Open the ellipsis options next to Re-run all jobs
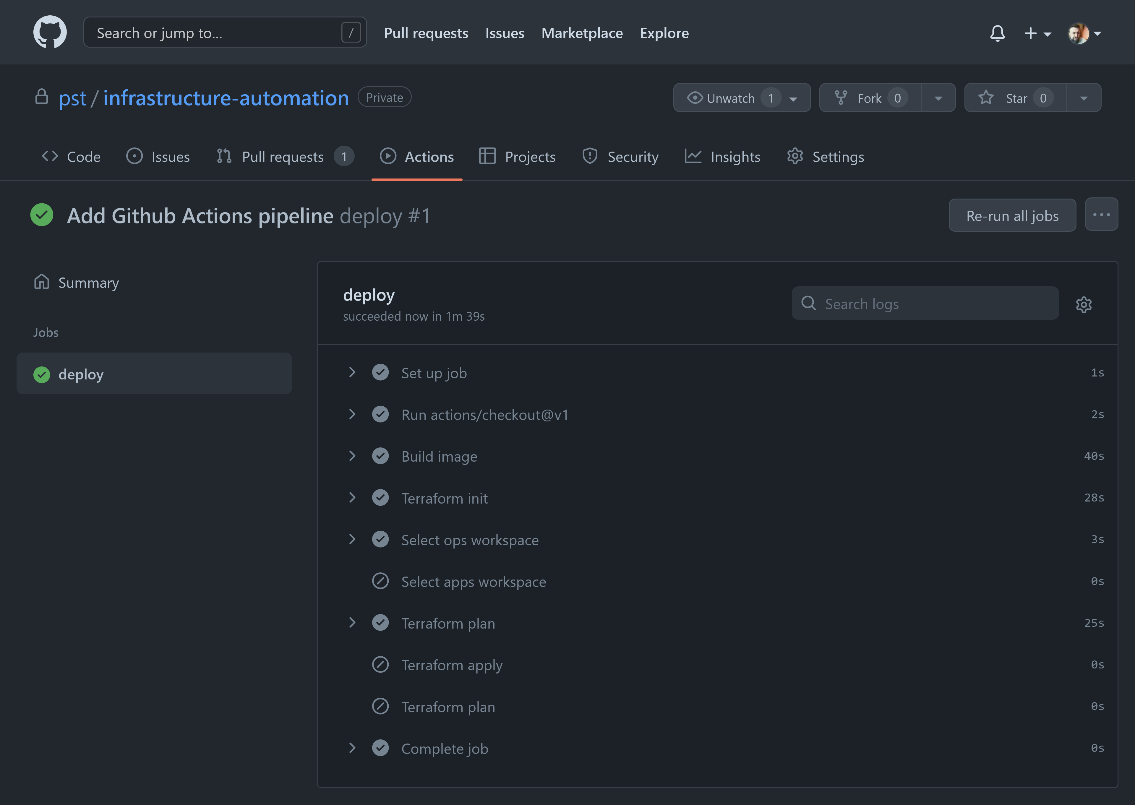 click(x=1101, y=214)
